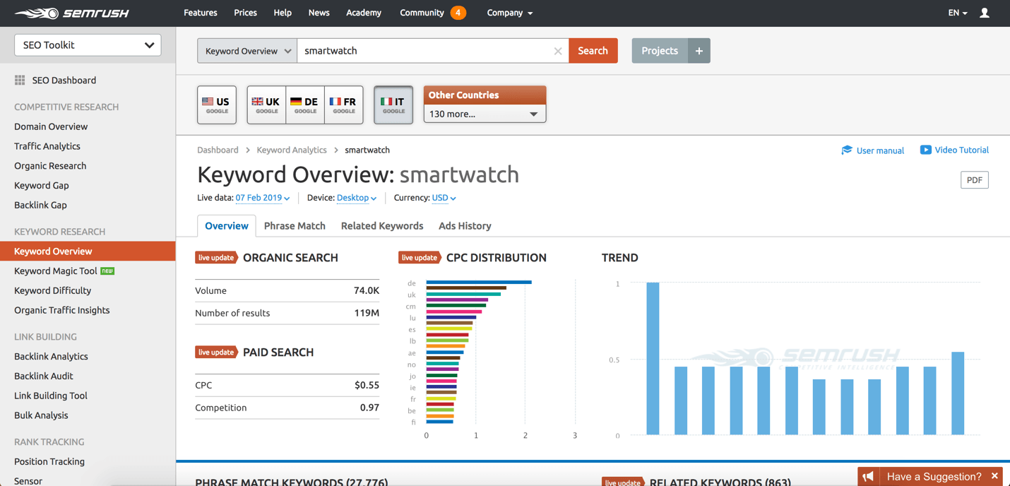Image resolution: width=1010 pixels, height=486 pixels.
Task: Clear the search field with the X icon
Action: (x=558, y=51)
